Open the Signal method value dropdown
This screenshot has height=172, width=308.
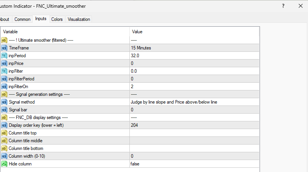tap(194, 102)
